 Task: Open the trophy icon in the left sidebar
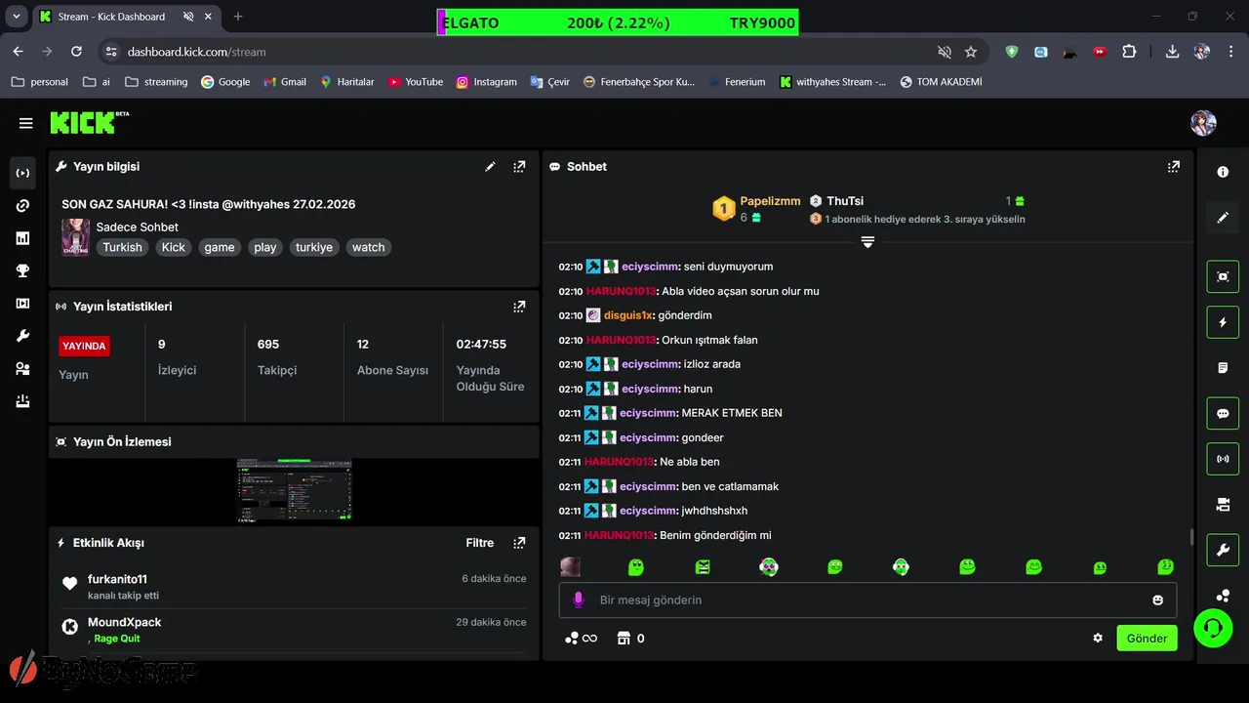coord(22,271)
